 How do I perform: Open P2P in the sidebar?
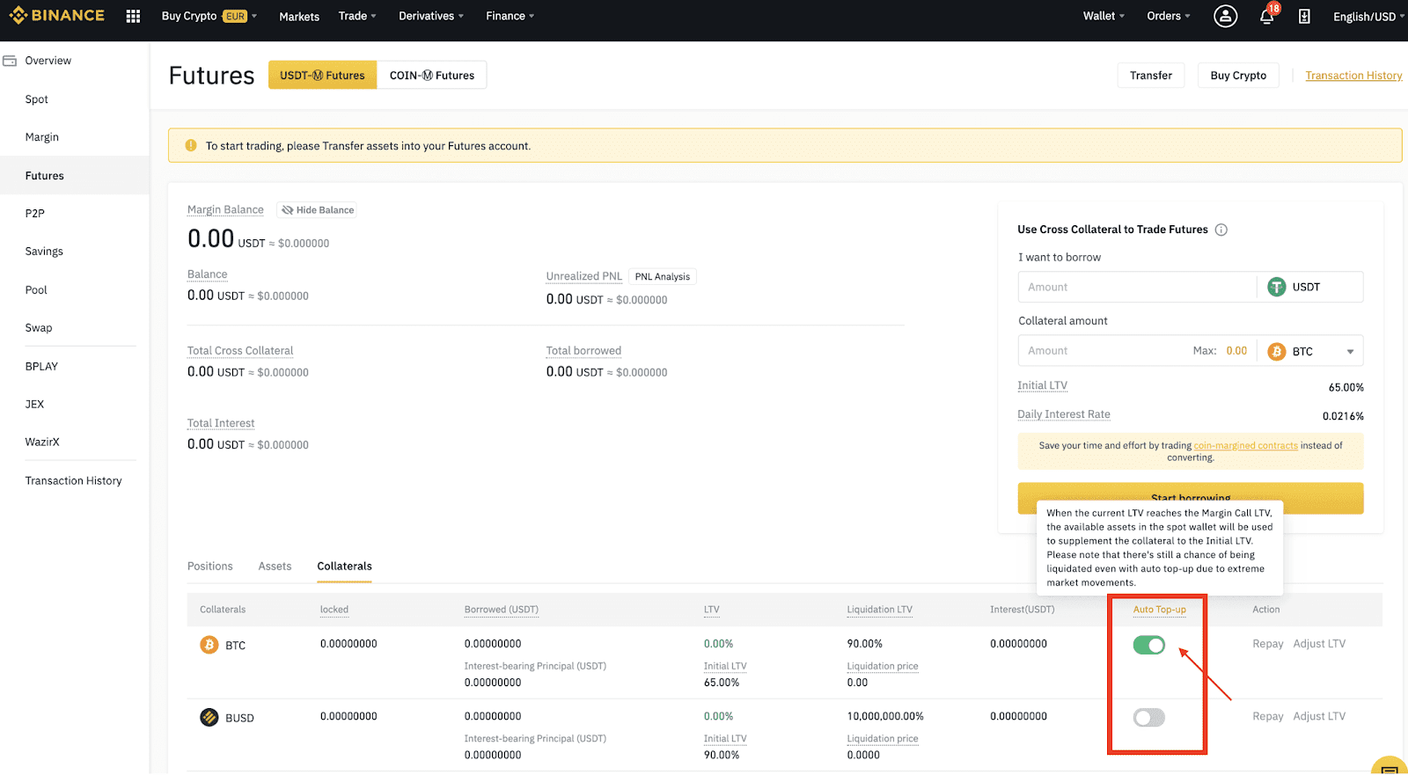(35, 214)
